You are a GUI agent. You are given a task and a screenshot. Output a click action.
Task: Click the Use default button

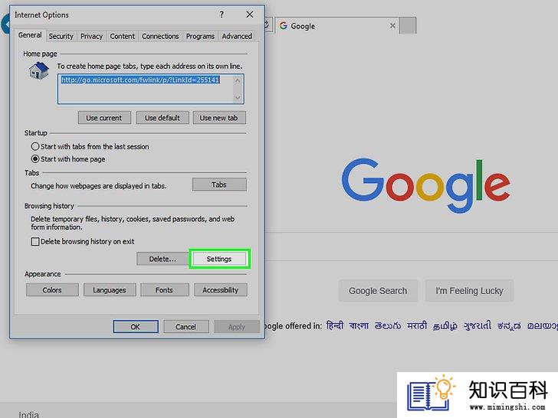[x=162, y=118]
